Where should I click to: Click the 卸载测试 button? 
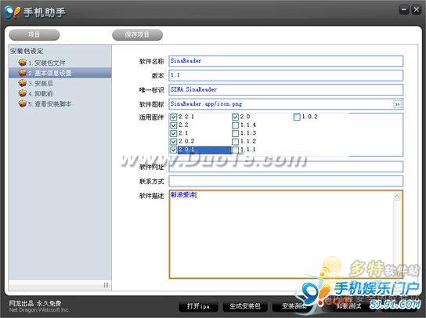pyautogui.click(x=348, y=306)
